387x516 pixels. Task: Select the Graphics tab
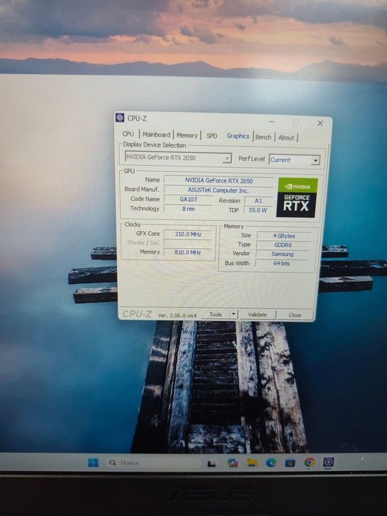pyautogui.click(x=238, y=136)
